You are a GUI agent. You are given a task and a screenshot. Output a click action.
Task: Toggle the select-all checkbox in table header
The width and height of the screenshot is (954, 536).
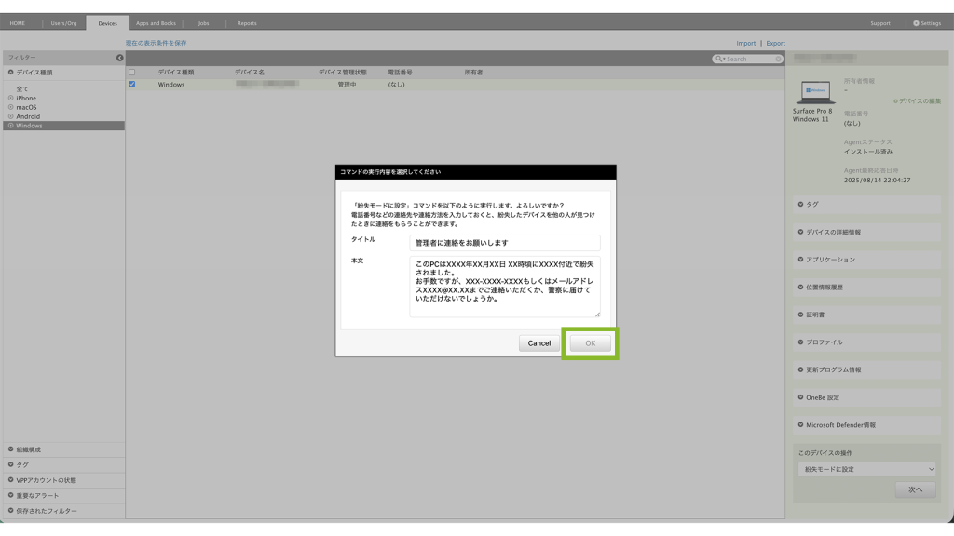(131, 72)
